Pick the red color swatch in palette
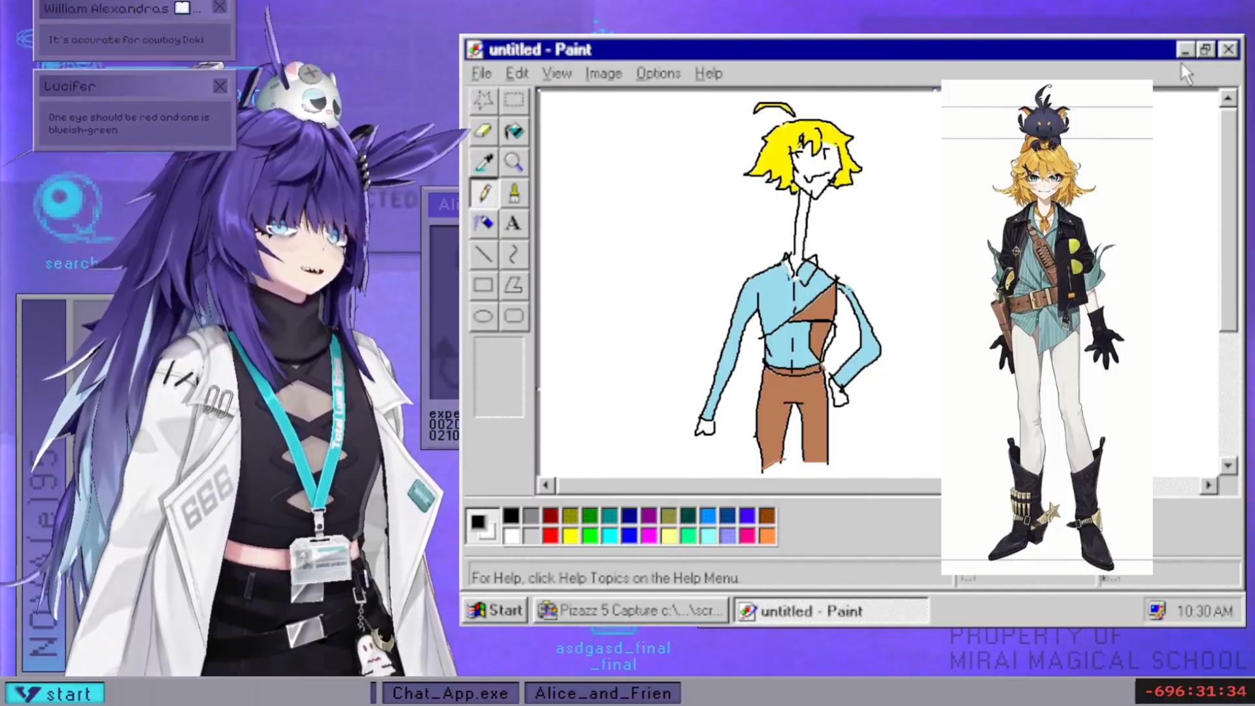The width and height of the screenshot is (1255, 706). (x=551, y=537)
